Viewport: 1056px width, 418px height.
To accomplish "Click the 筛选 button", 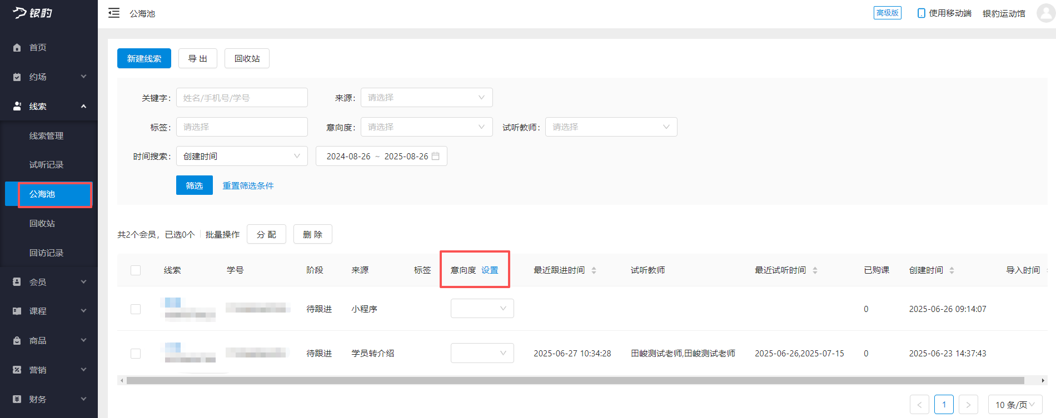I will (195, 185).
